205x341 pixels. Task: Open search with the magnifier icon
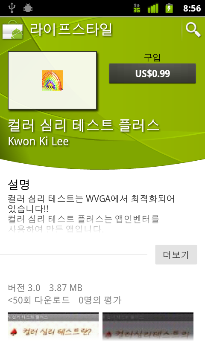click(x=193, y=30)
